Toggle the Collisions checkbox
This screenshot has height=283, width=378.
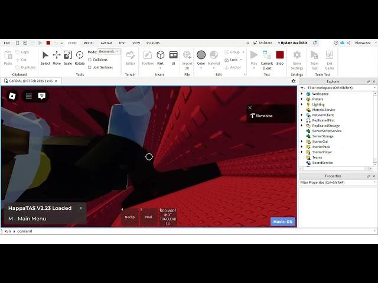pos(90,60)
